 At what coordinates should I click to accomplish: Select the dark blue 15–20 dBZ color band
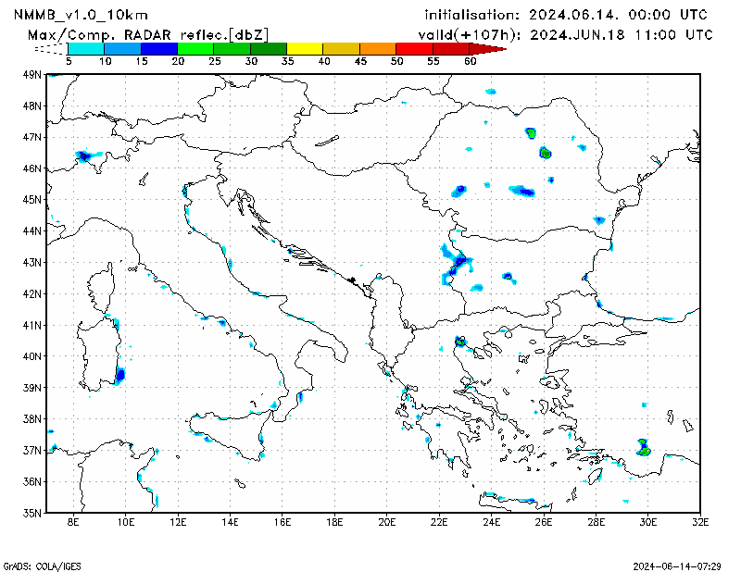158,48
